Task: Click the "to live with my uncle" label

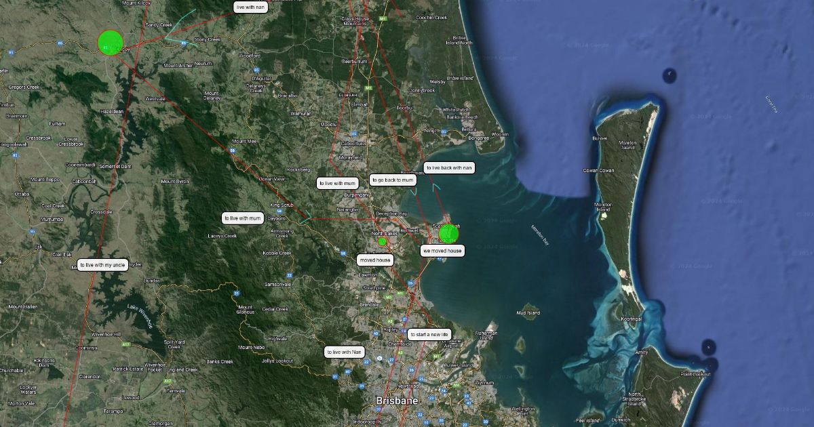Action: tap(102, 265)
